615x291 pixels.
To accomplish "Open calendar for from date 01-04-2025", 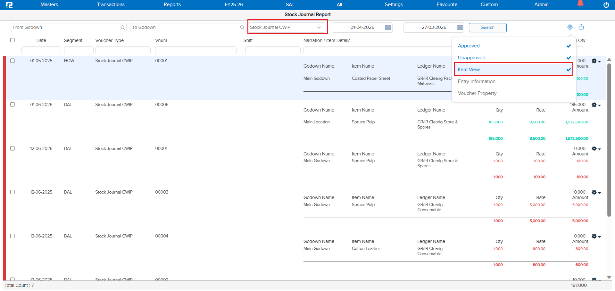I will tap(388, 28).
